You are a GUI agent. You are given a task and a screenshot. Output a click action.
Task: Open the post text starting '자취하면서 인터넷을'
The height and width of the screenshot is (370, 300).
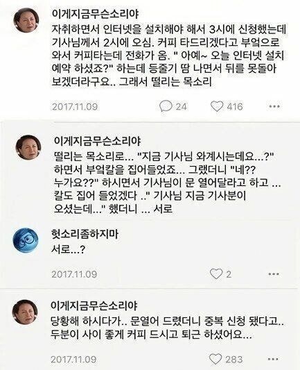click(x=169, y=56)
